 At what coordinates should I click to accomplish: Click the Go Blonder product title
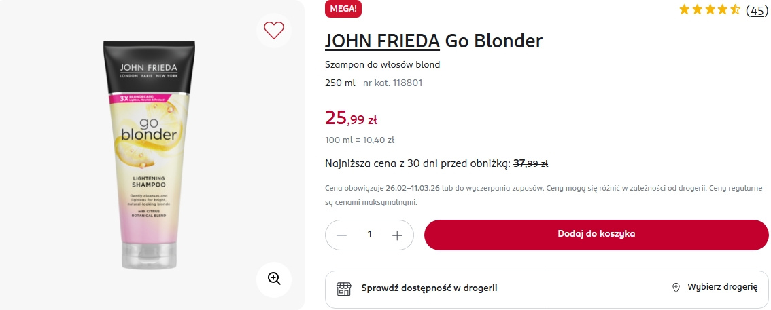[x=494, y=41]
